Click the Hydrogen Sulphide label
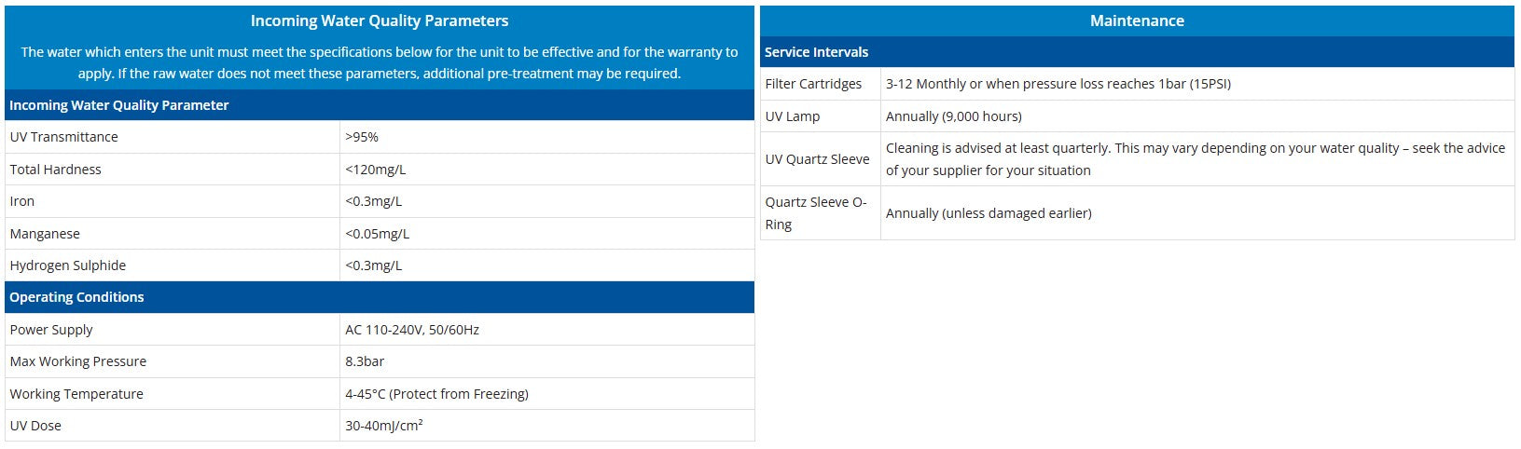The height and width of the screenshot is (449, 1521). pyautogui.click(x=67, y=265)
